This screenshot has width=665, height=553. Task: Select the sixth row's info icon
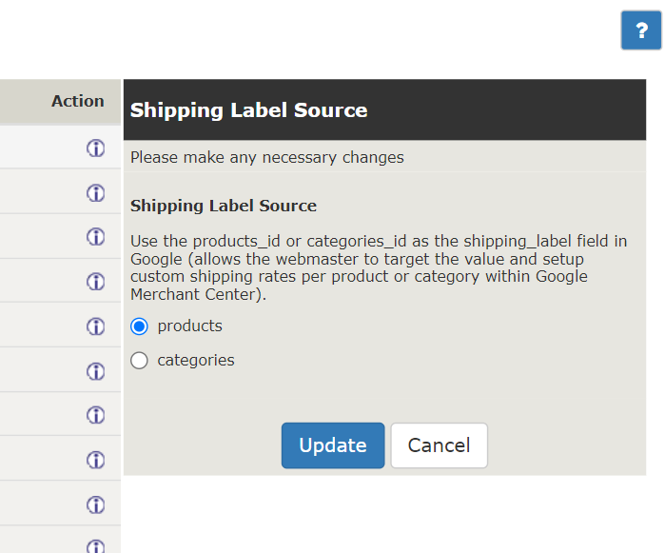pyautogui.click(x=96, y=371)
